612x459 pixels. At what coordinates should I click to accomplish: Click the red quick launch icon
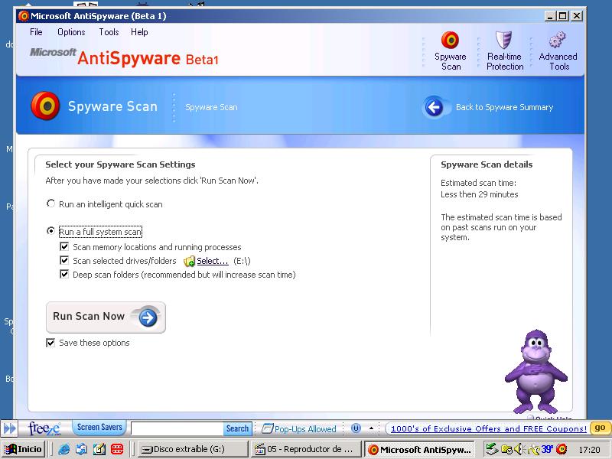click(117, 450)
